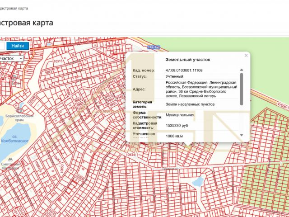Viewport: 289px width, 217px height.
Task: Click parcel label 91509/1 on map
Action: [x=283, y=107]
